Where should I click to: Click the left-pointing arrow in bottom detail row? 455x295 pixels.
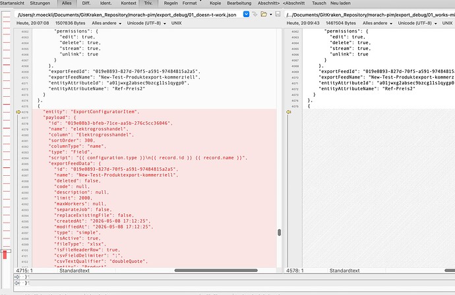click(x=17, y=283)
